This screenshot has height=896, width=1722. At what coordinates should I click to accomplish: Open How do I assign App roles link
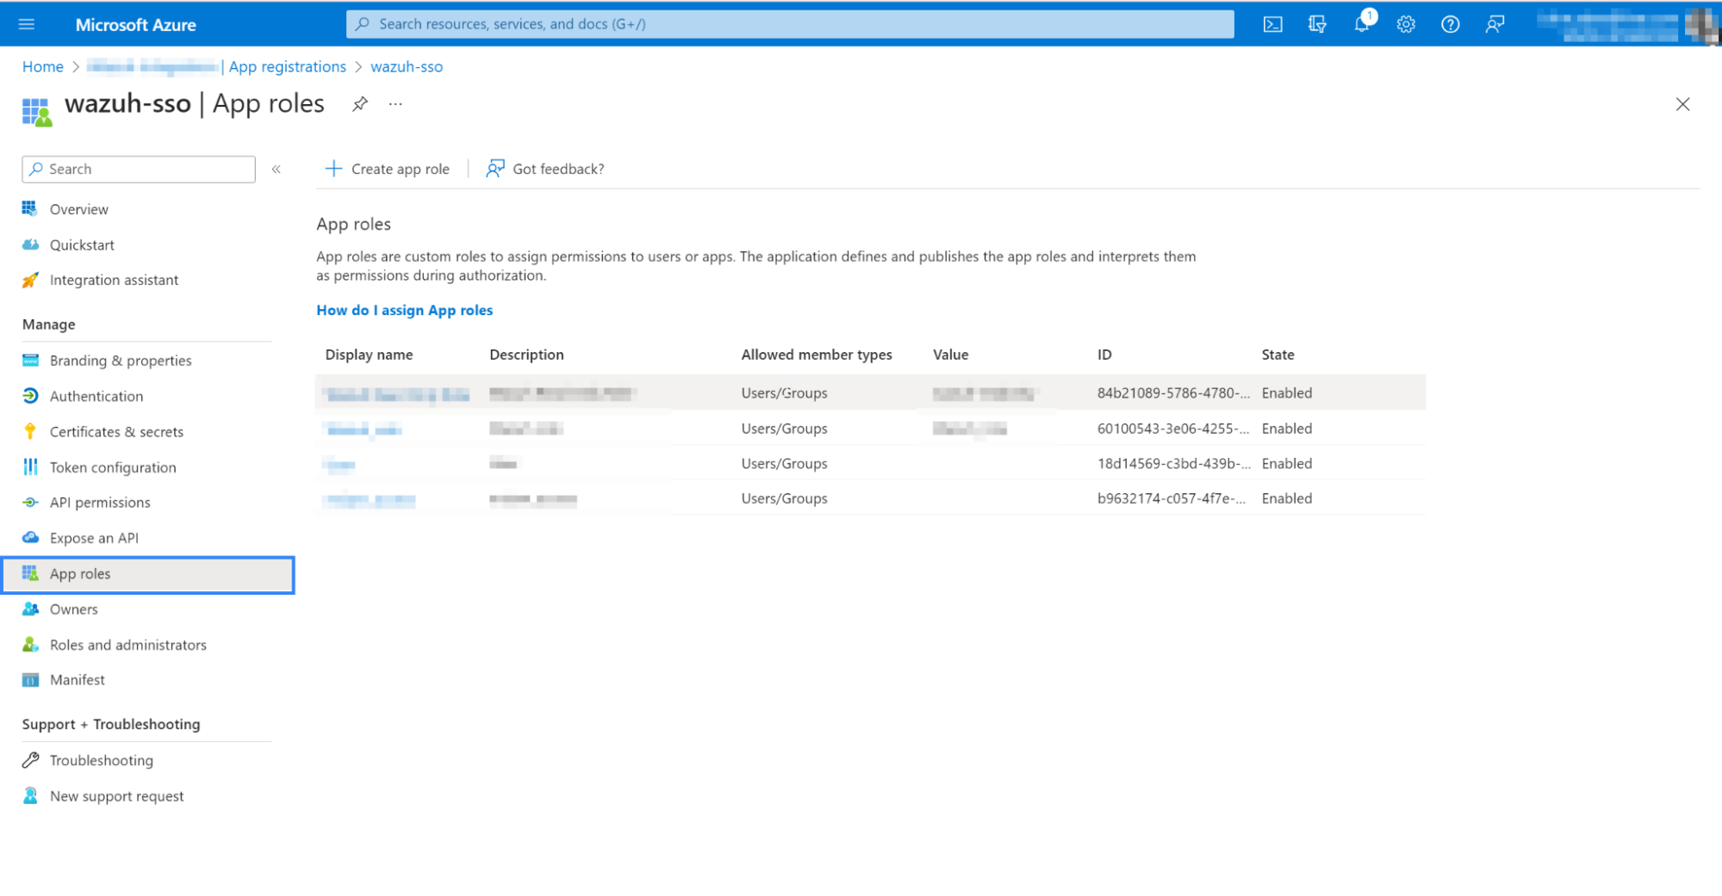tap(404, 310)
